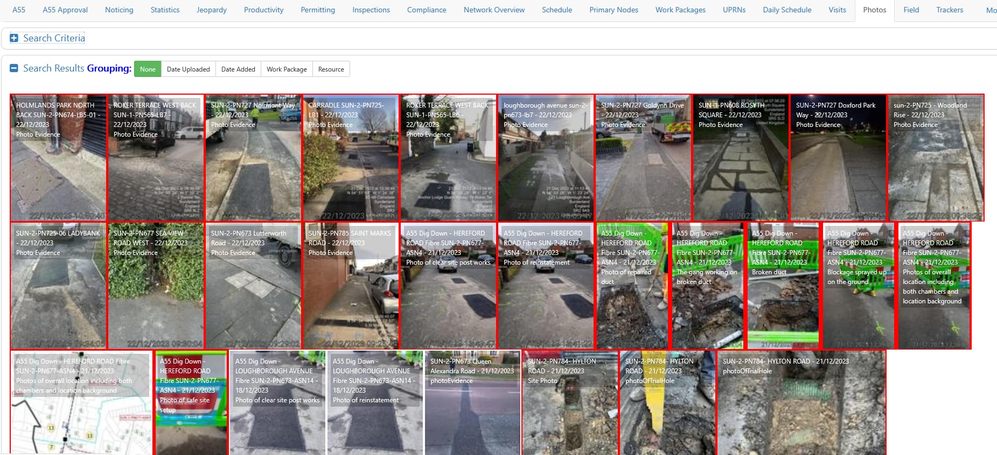Group results by Date Added
The width and height of the screenshot is (997, 455).
[x=238, y=69]
